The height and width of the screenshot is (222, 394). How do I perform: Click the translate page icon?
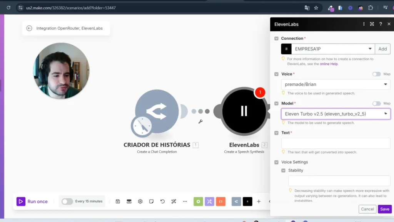point(307,8)
